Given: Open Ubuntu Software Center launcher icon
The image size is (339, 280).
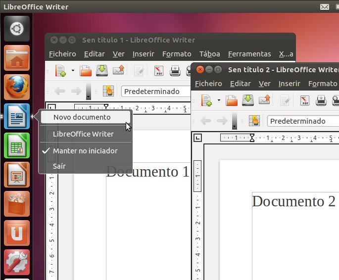Looking at the screenshot, I should tap(17, 204).
